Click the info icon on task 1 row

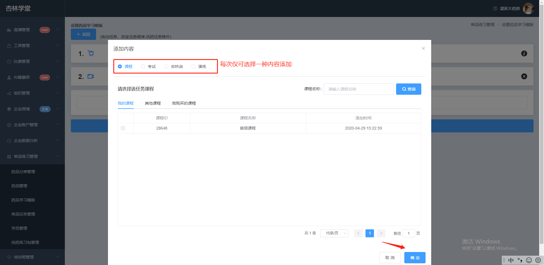[x=524, y=53]
